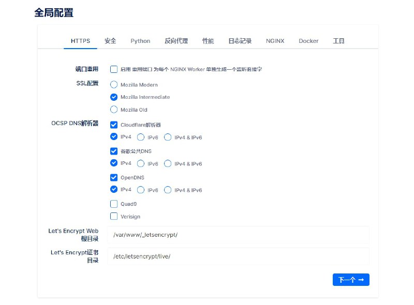The image size is (414, 305).
Task: 取消勾选谷歌公共 DNS
Action: [114, 150]
